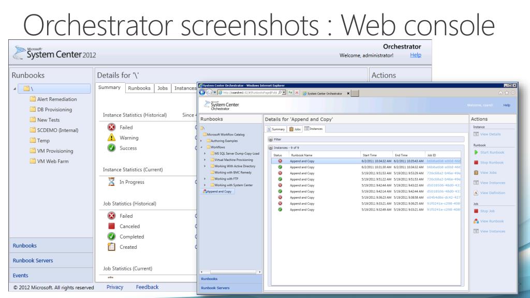530x298 pixels.
Task: Stop page loading with the red X icon
Action: point(297,93)
